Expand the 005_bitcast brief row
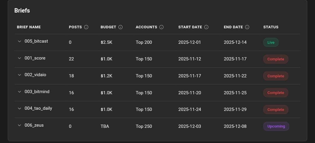The image size is (315, 143). tap(20, 41)
